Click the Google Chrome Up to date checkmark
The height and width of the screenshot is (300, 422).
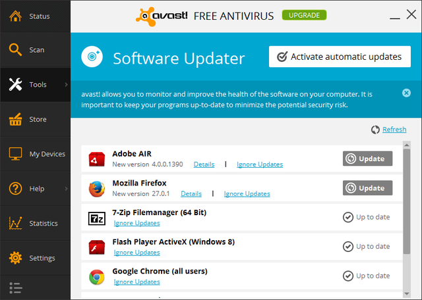[x=348, y=276]
